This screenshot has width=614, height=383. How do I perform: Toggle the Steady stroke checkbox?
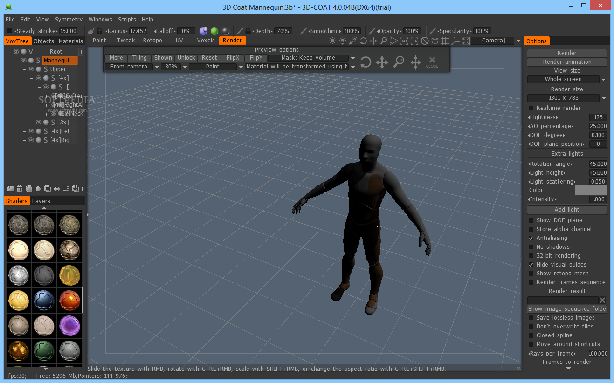coord(9,31)
